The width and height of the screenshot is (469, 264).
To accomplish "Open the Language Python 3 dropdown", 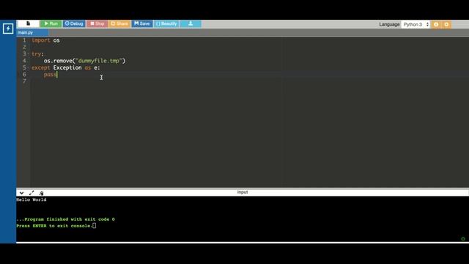I will click(416, 24).
